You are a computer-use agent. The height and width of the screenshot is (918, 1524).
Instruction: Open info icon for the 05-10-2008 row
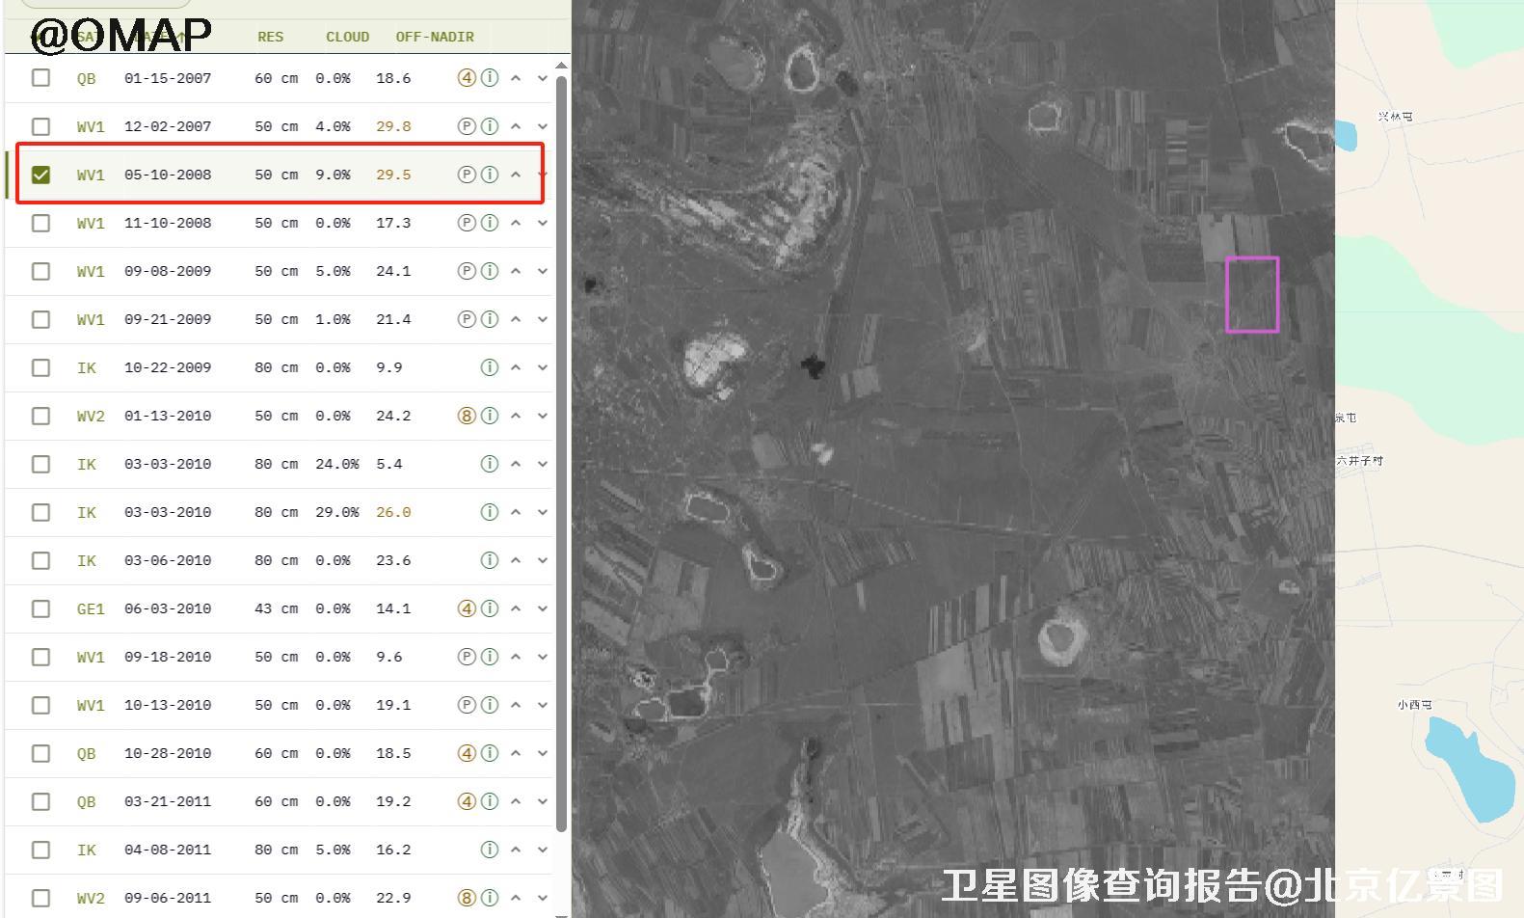490,175
